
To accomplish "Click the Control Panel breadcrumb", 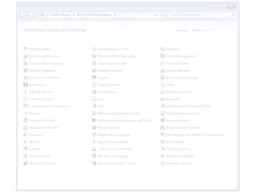I will (x=60, y=15).
